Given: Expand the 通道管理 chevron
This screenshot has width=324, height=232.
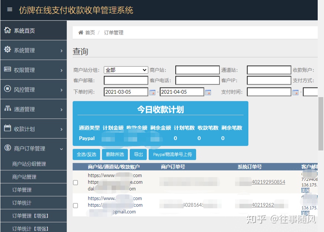Looking at the screenshot, I should (x=62, y=109).
